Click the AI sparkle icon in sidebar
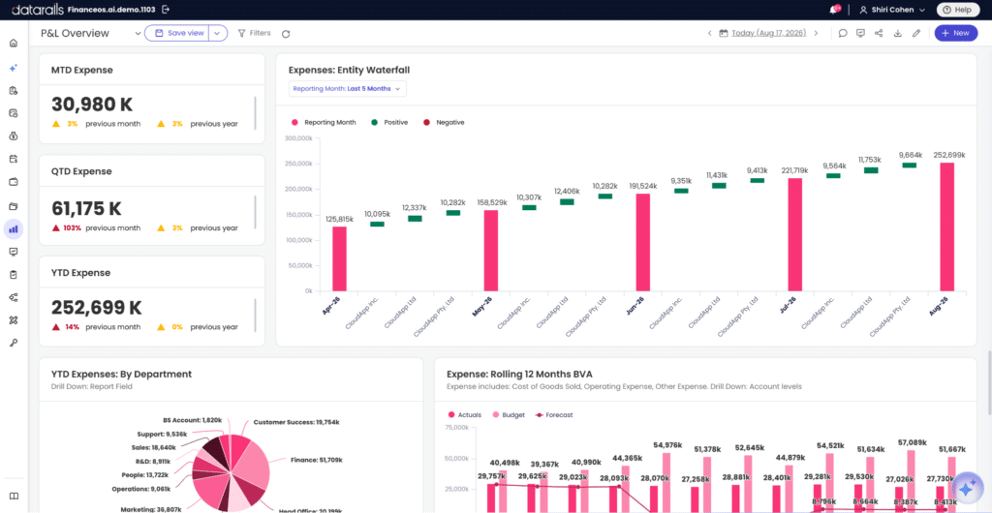Screen dimensions: 992x513 [14, 68]
